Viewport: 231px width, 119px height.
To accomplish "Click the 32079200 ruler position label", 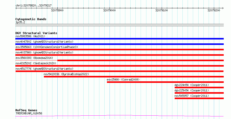I will click(214, 10).
